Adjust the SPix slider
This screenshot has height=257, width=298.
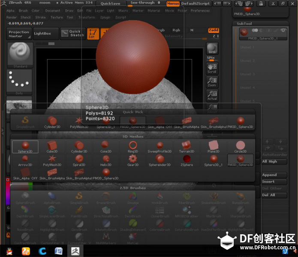tap(211, 59)
